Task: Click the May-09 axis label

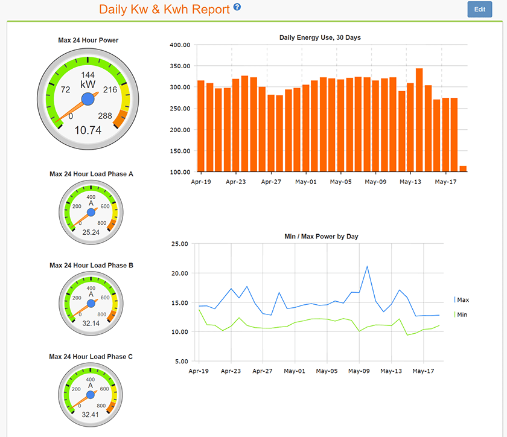Action: 375,181
